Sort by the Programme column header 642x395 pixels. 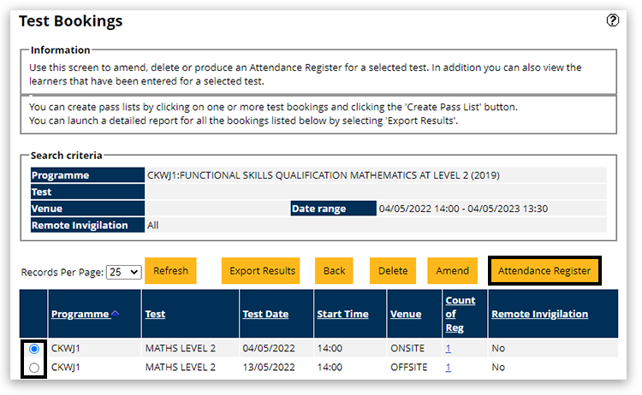80,314
